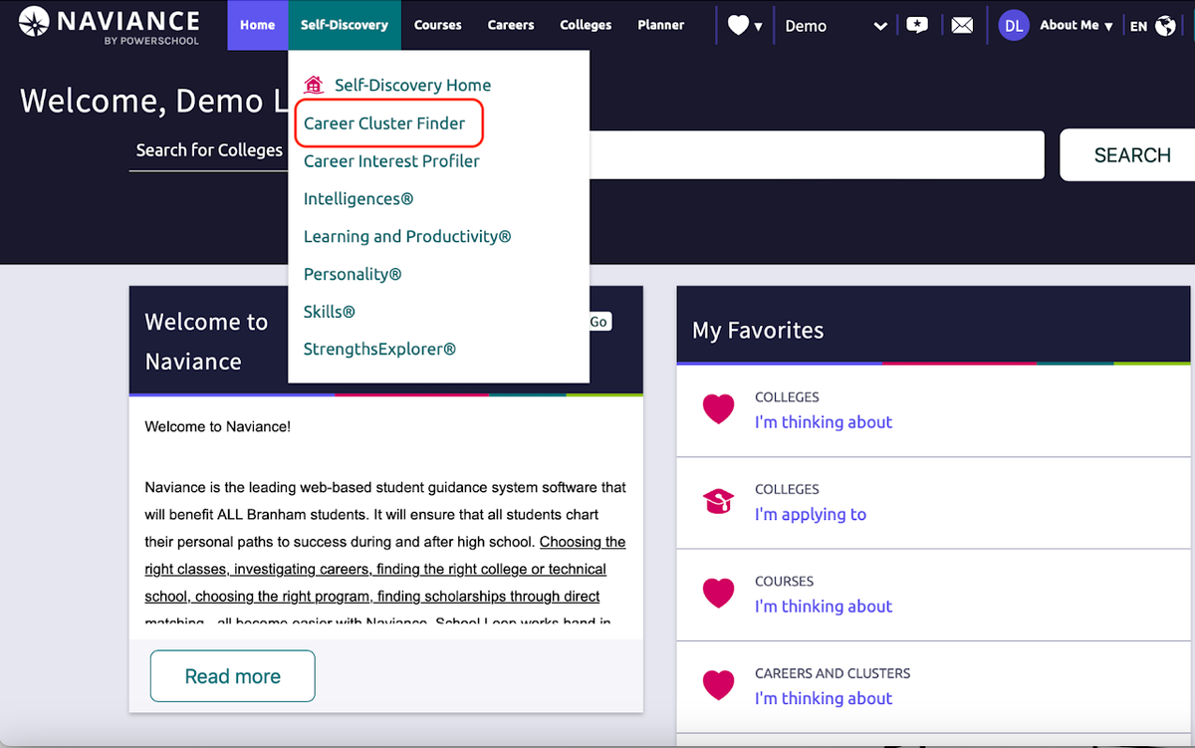Choose Career Interest Profiler
Screen dimensions: 1195x748
tap(391, 161)
